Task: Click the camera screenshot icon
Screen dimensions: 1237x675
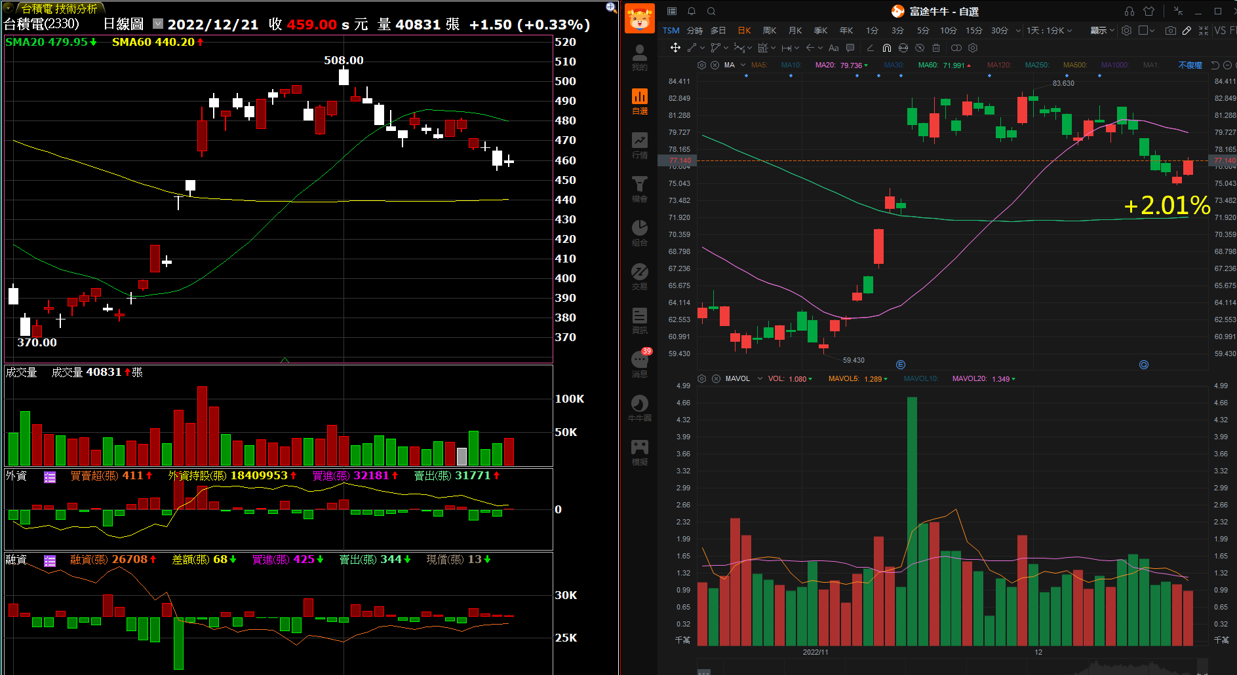Action: point(1171,30)
